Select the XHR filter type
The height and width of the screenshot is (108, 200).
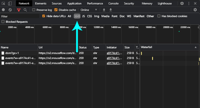[77, 16]
